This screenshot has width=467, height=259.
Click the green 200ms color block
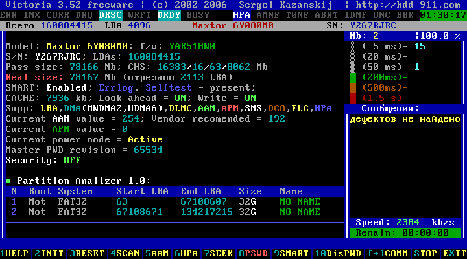click(x=353, y=77)
